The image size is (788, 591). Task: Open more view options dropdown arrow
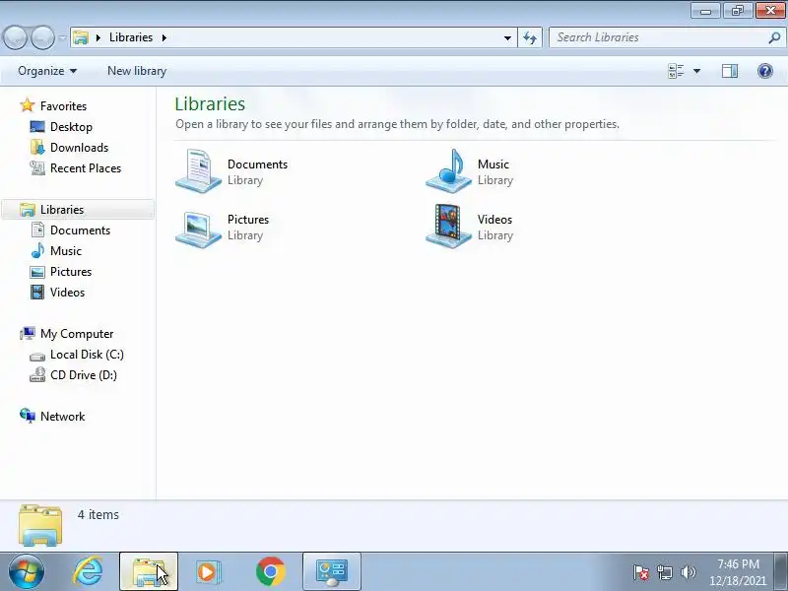697,71
